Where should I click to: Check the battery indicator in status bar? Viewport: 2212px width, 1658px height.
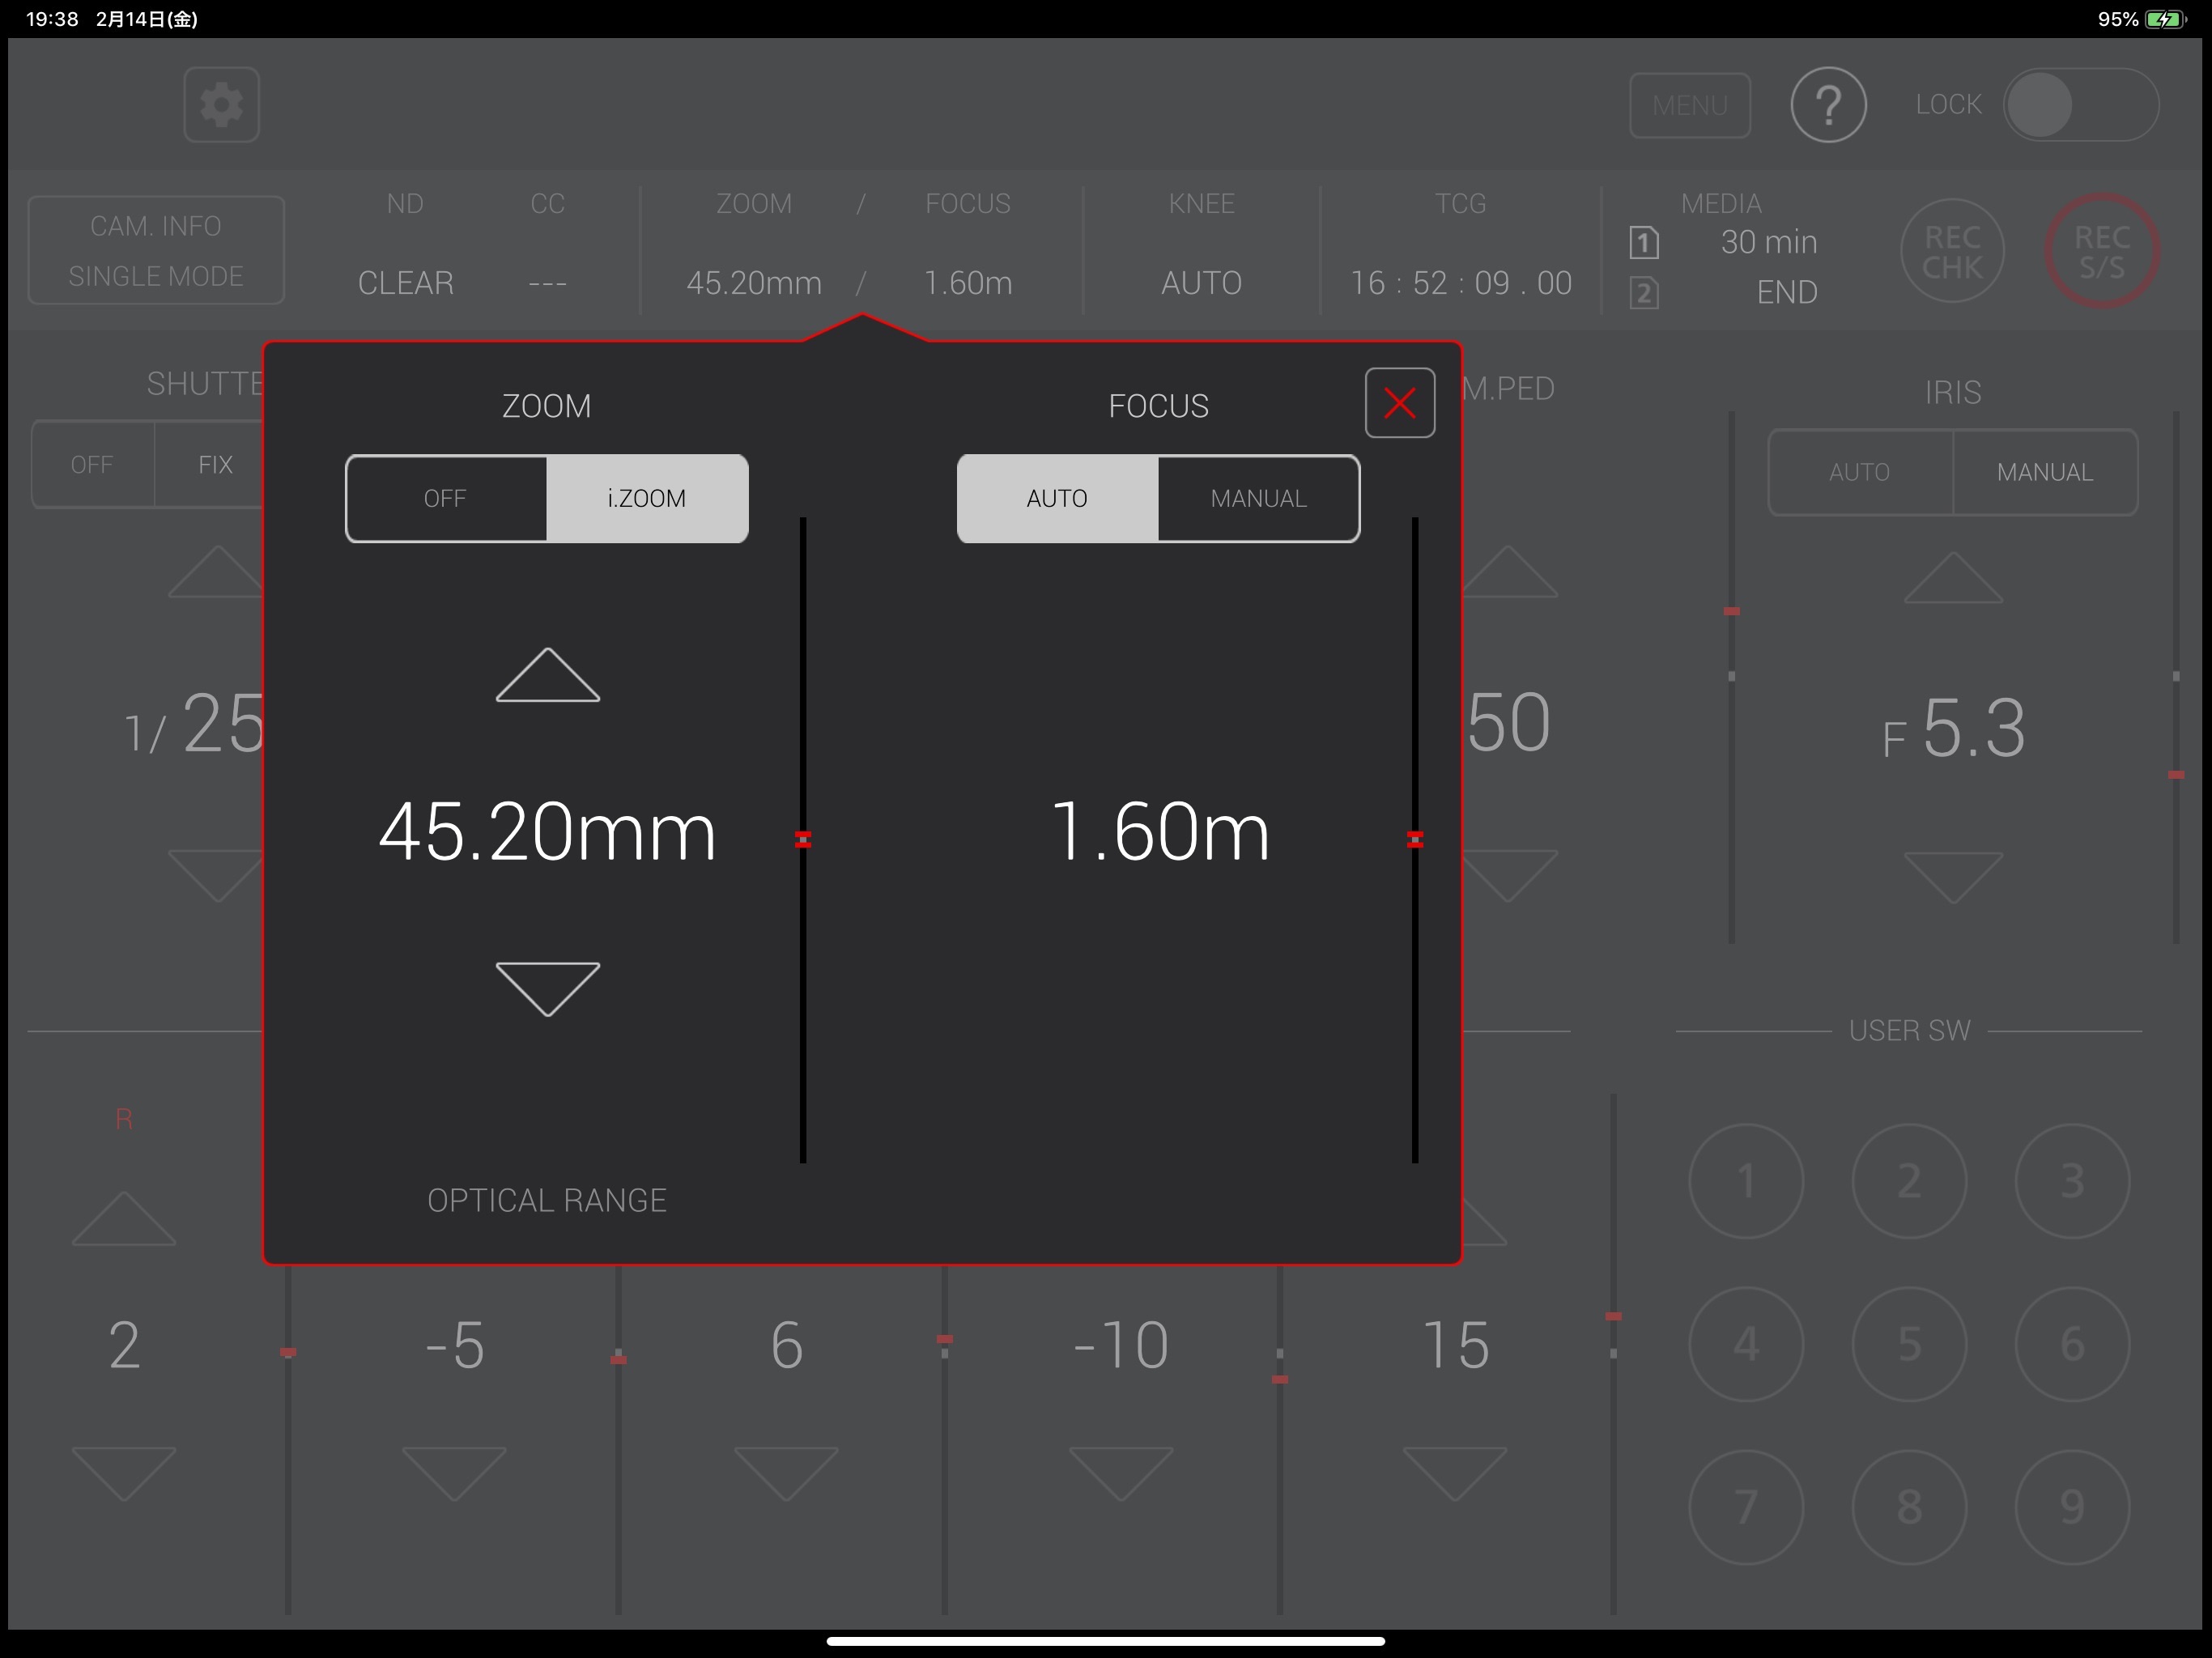point(2165,19)
